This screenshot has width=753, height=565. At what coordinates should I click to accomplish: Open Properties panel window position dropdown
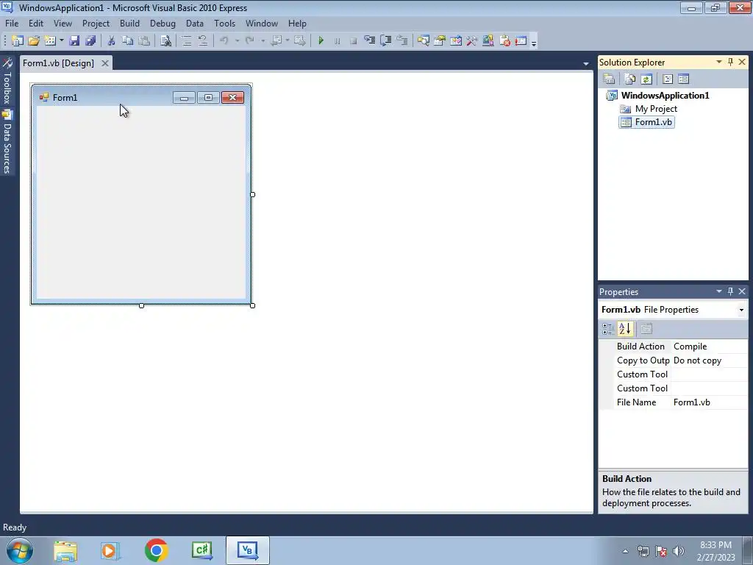coord(719,291)
